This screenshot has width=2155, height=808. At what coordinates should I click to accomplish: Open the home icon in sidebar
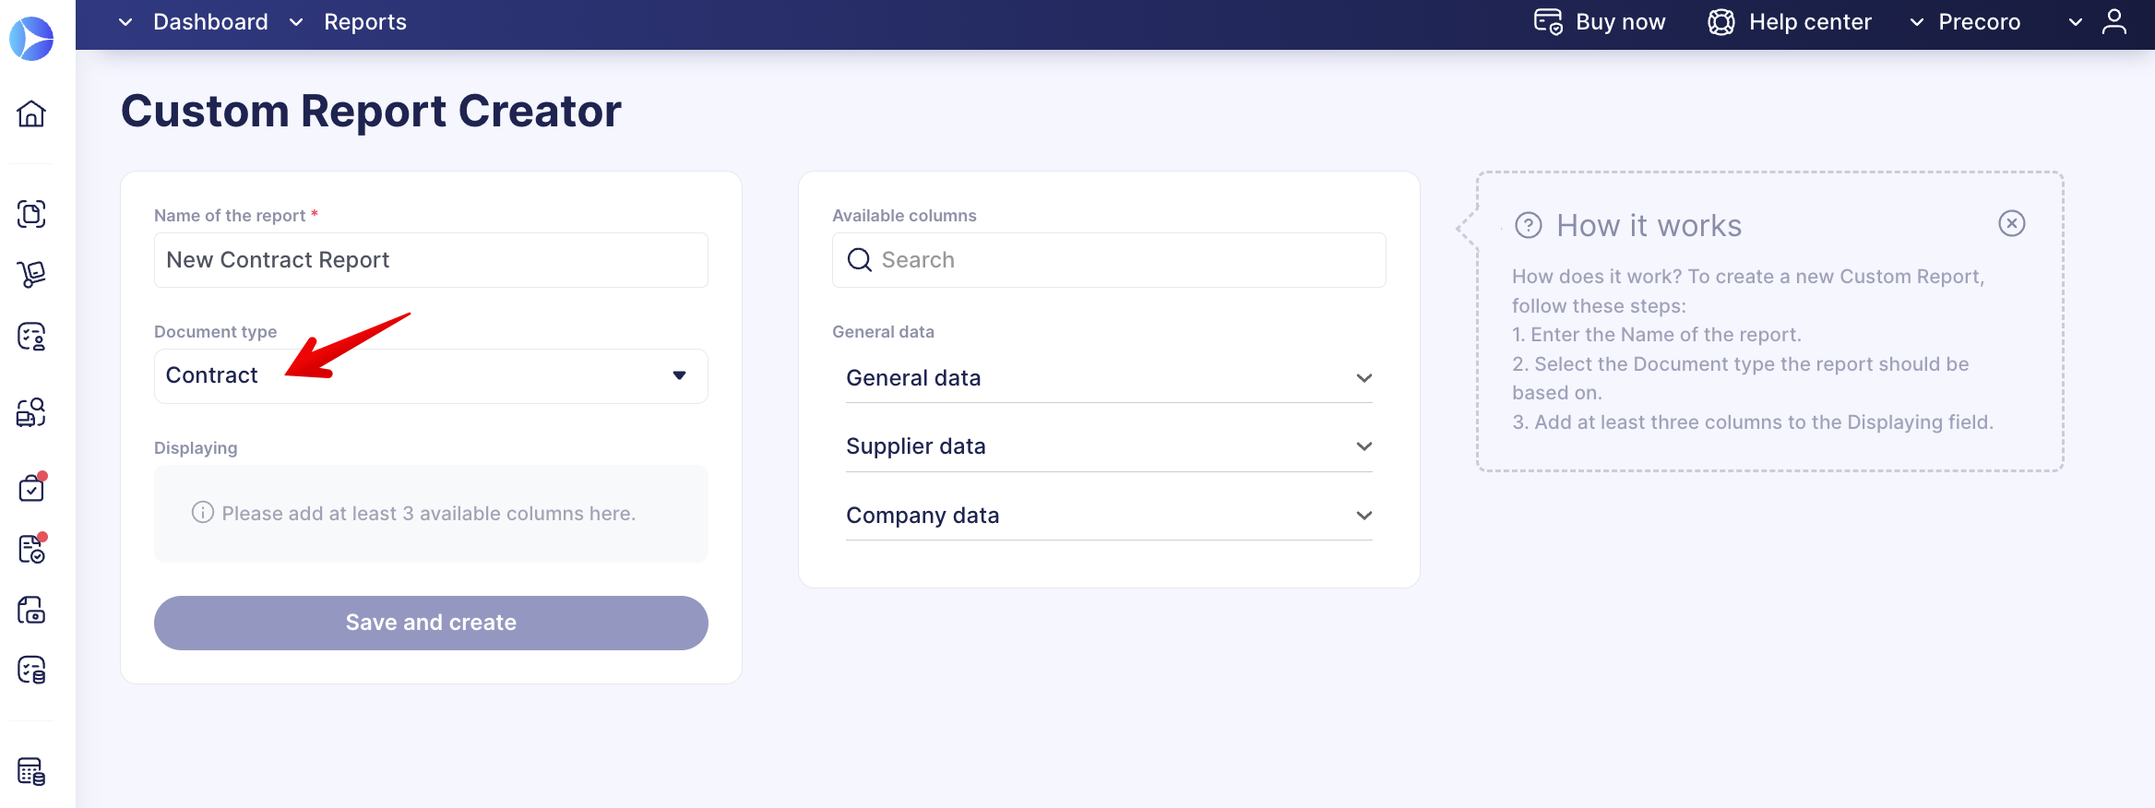(x=31, y=113)
